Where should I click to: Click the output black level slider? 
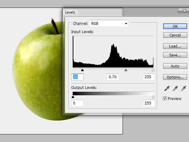[73, 97]
